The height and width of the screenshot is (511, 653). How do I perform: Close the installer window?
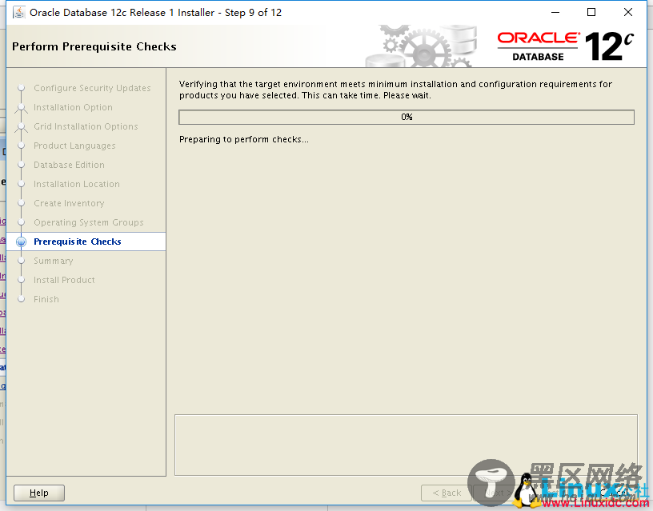(x=628, y=13)
